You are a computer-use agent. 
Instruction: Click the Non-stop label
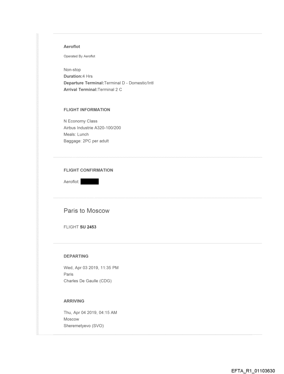click(x=72, y=70)
